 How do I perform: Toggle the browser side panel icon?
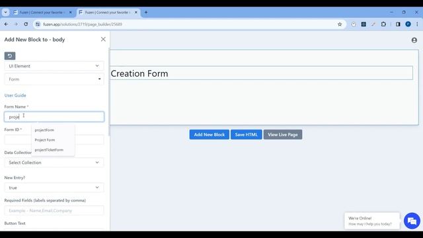[x=398, y=24]
